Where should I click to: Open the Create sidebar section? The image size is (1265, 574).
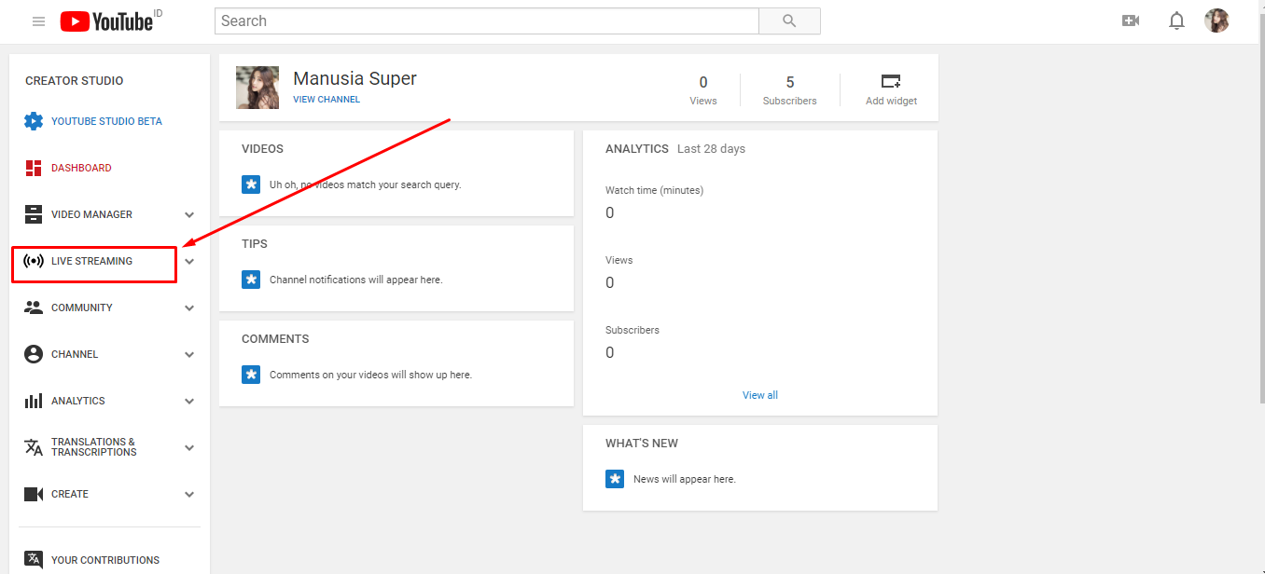tap(70, 494)
